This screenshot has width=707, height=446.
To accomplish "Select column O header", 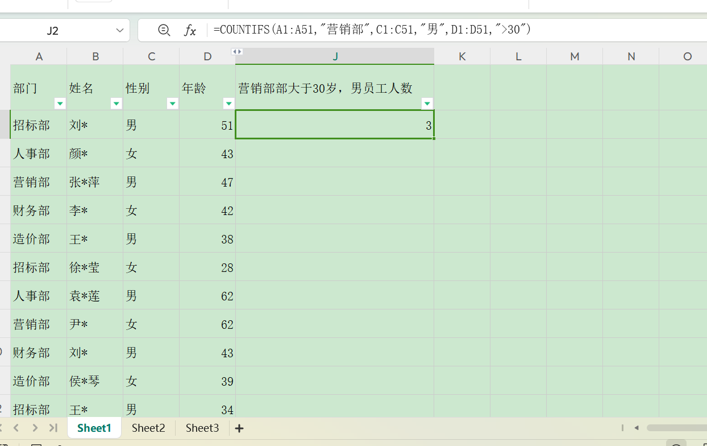I will pyautogui.click(x=683, y=56).
